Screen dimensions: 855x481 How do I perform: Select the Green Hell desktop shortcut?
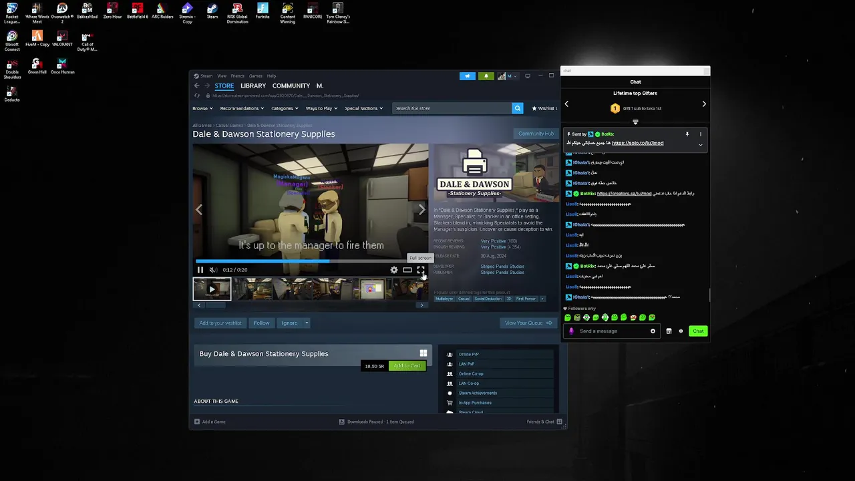coord(37,66)
